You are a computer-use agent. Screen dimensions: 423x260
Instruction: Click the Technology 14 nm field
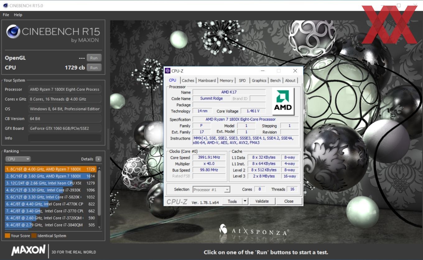(x=202, y=111)
